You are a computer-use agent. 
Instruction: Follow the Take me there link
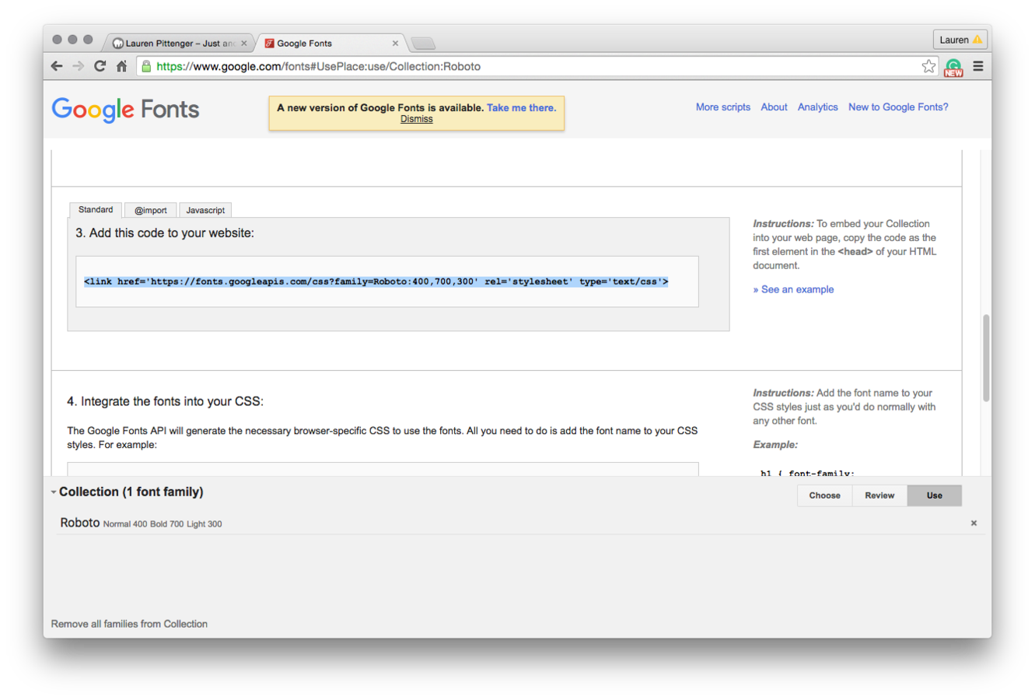click(x=521, y=108)
